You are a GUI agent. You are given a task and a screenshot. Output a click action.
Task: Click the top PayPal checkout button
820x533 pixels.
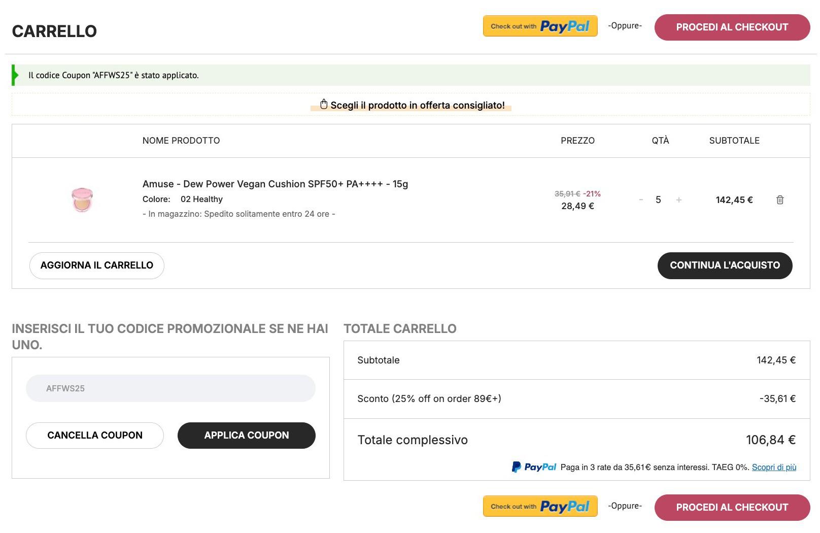coord(540,26)
